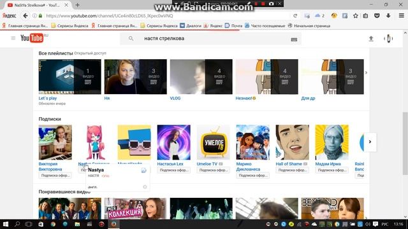Open the 'Начальная страница' bookmark
This screenshot has height=229, width=408.
click(x=309, y=25)
